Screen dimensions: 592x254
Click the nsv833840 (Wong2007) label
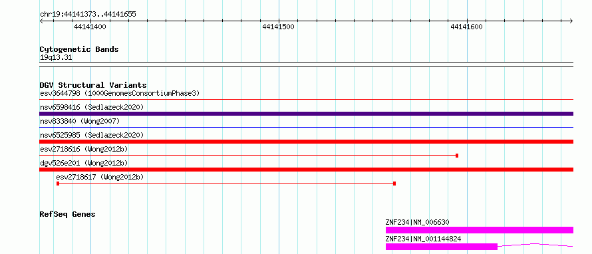(80, 121)
